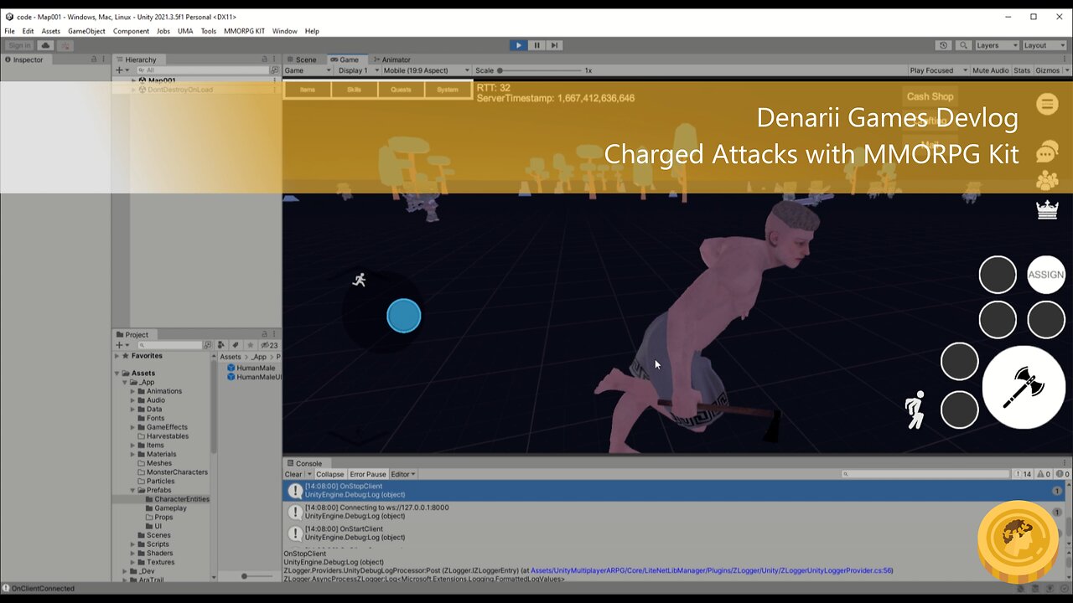Open the undo history icon
The image size is (1073, 603).
[x=944, y=45]
